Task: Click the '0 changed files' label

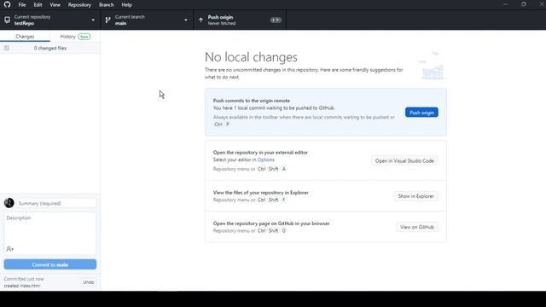Action: [x=50, y=48]
